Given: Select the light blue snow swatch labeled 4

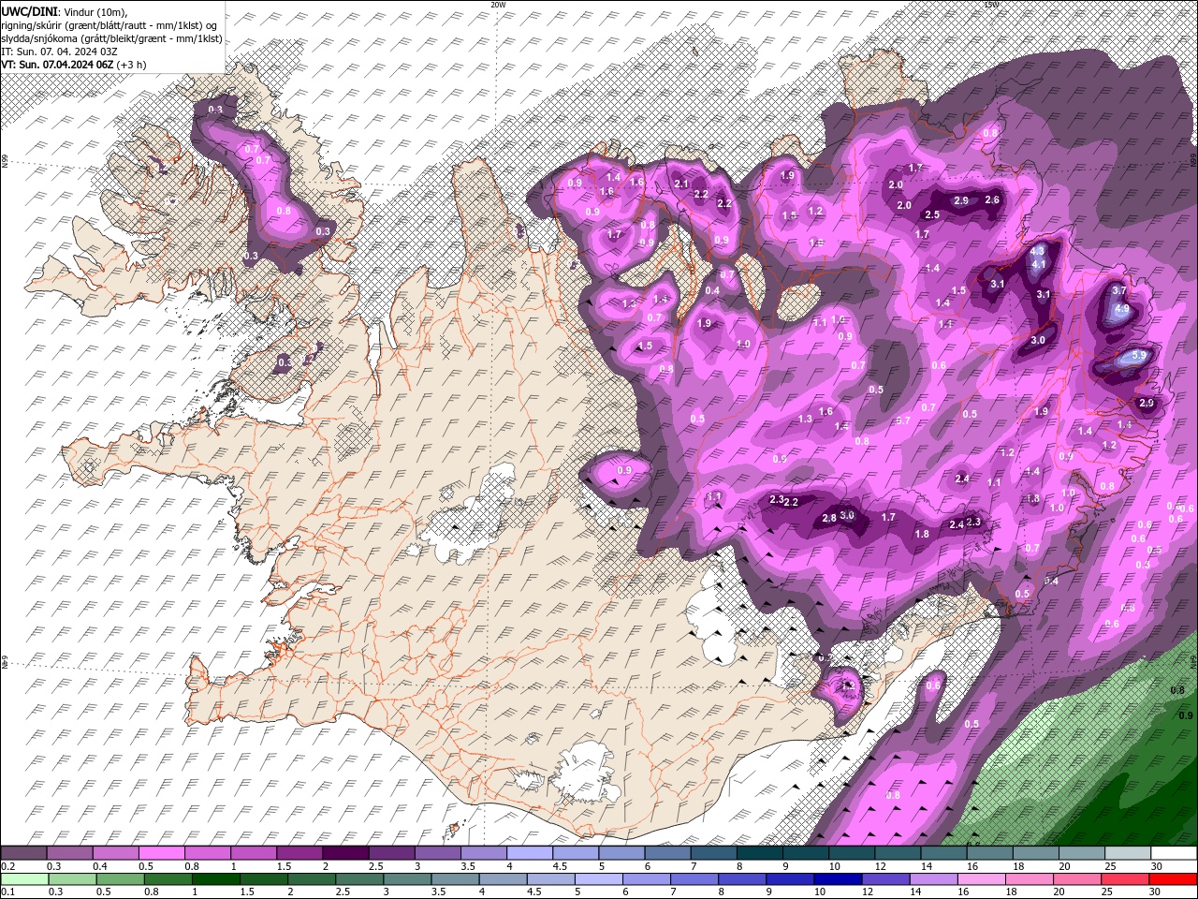Looking at the screenshot, I should 529,853.
